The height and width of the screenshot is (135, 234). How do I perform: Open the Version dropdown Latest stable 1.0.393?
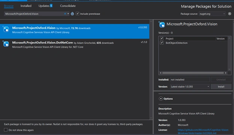click(190, 87)
